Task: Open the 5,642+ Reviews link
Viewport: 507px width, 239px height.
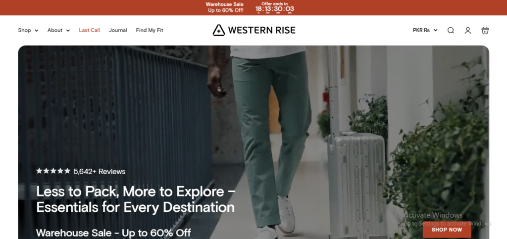Action: 99,172
